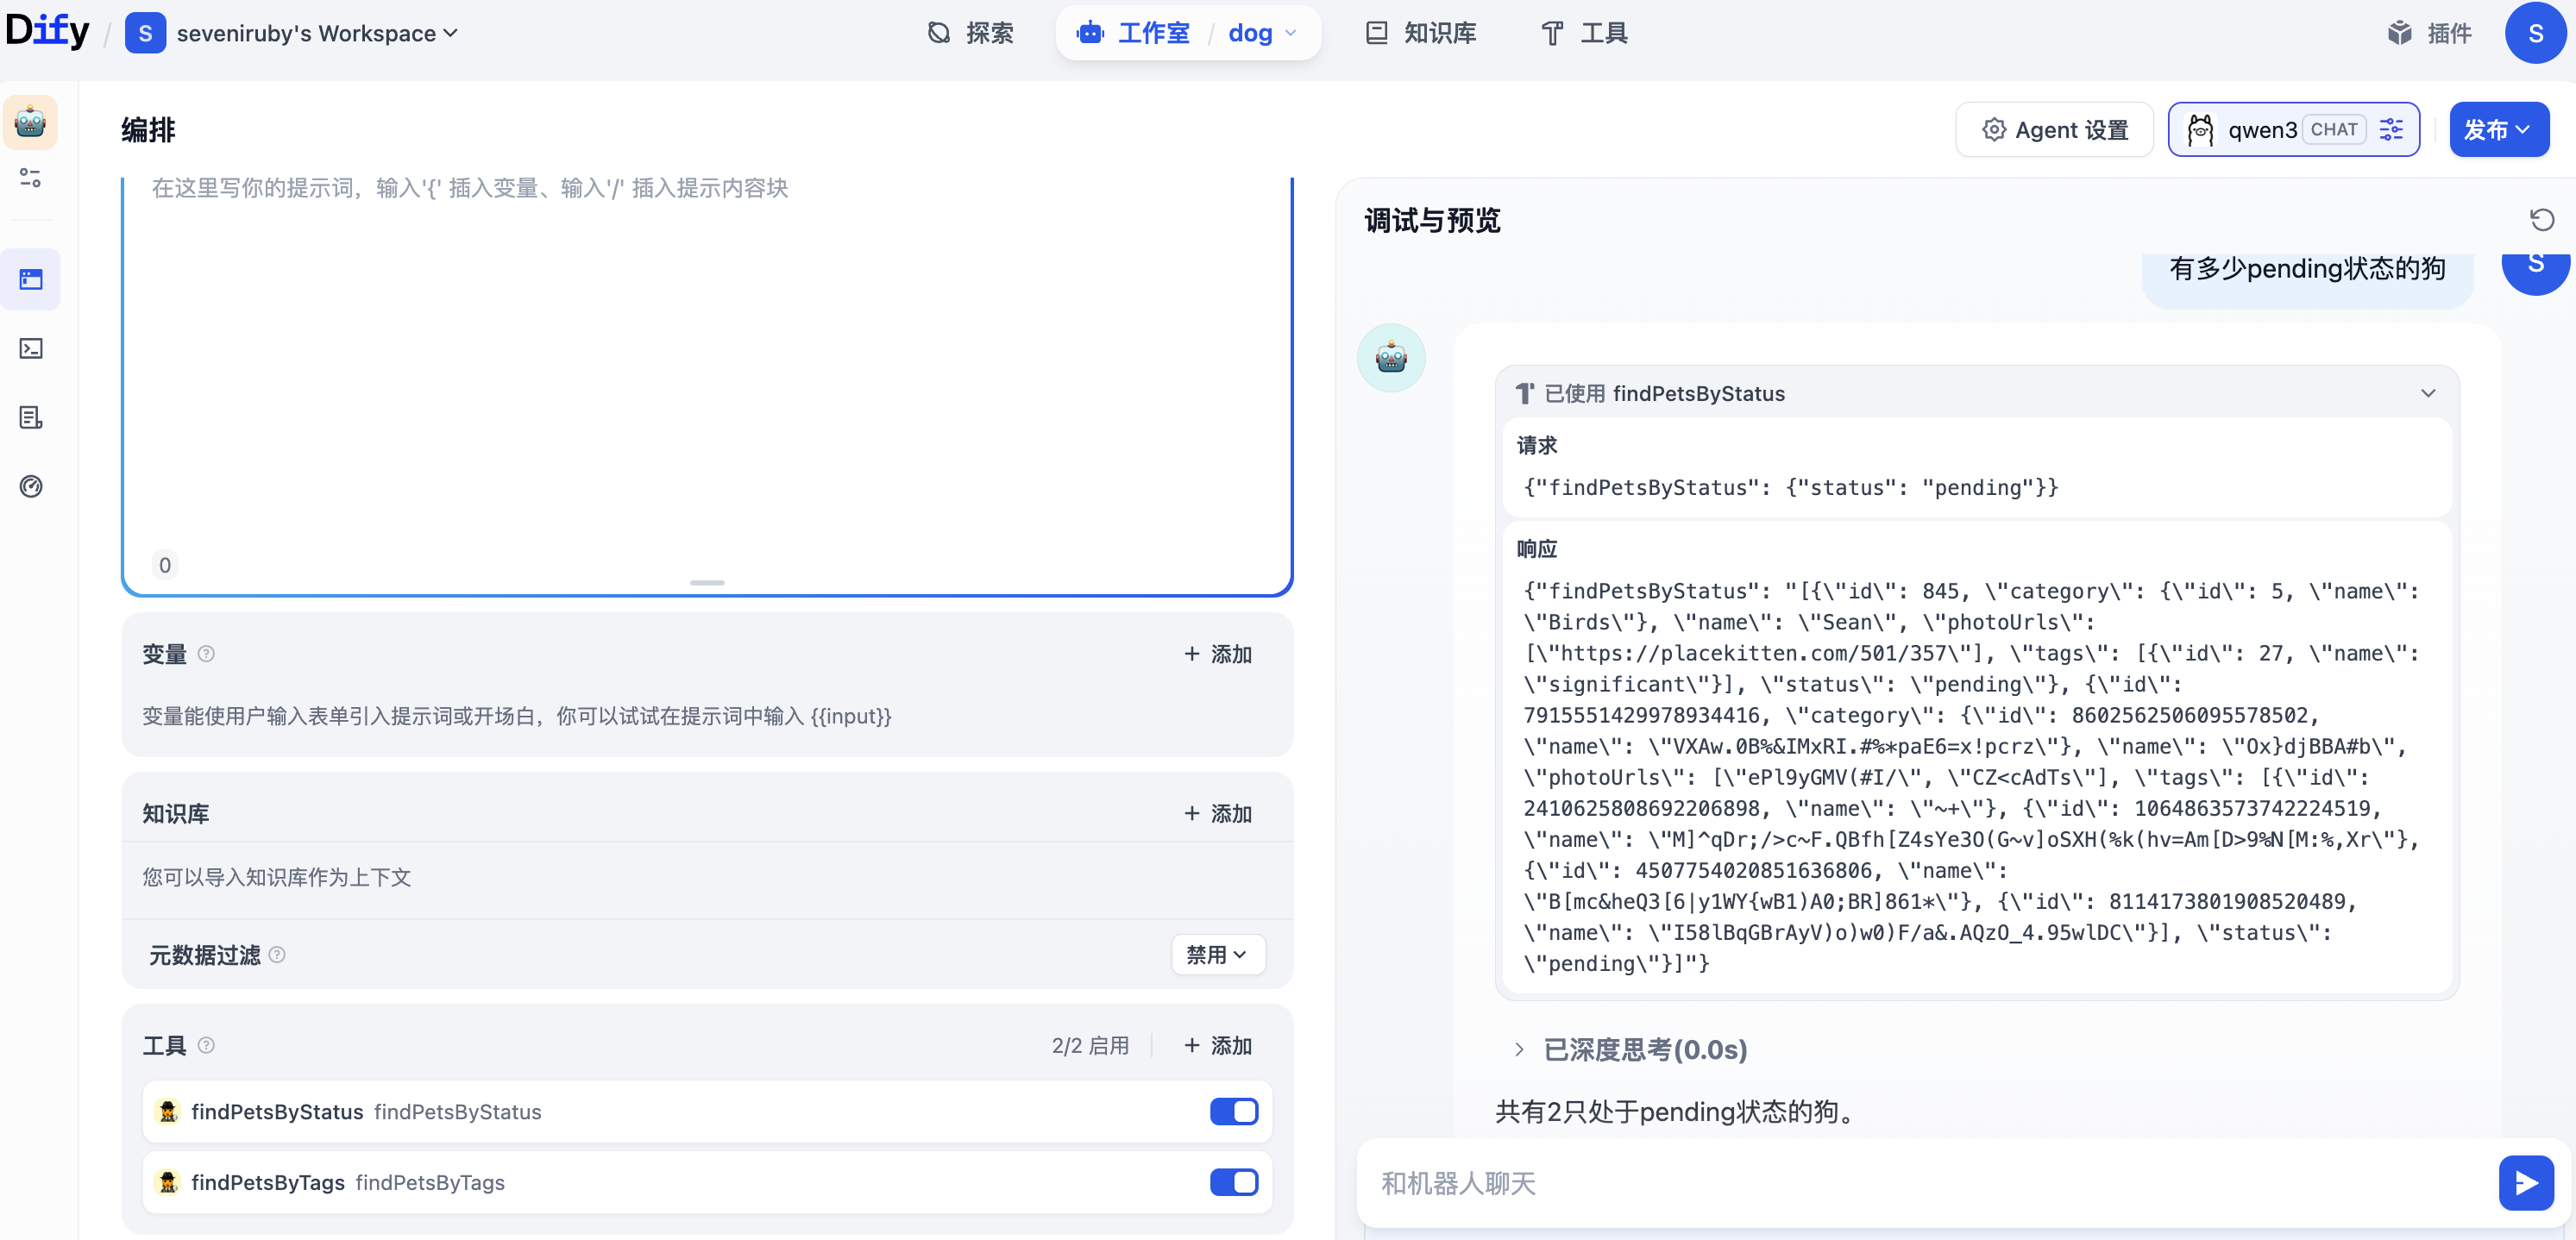Open the monitoring gauge sidebar icon
The width and height of the screenshot is (2576, 1240).
[x=31, y=486]
